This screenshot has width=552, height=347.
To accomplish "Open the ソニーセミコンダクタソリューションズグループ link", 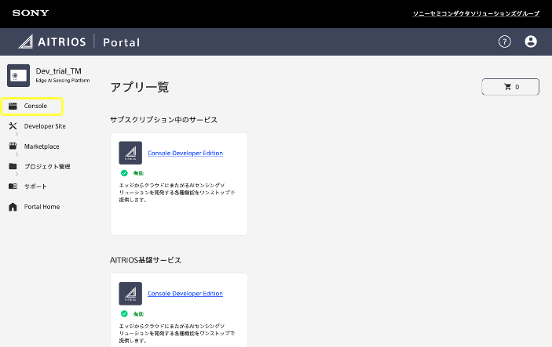I will (476, 13).
